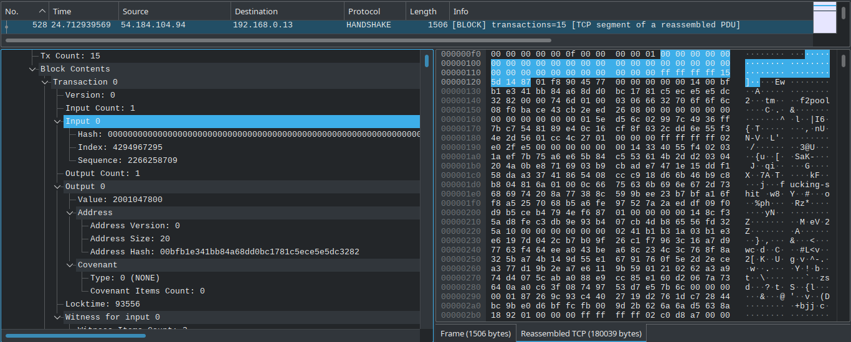
Task: Select Index: 4294967295 field
Action: pos(120,147)
